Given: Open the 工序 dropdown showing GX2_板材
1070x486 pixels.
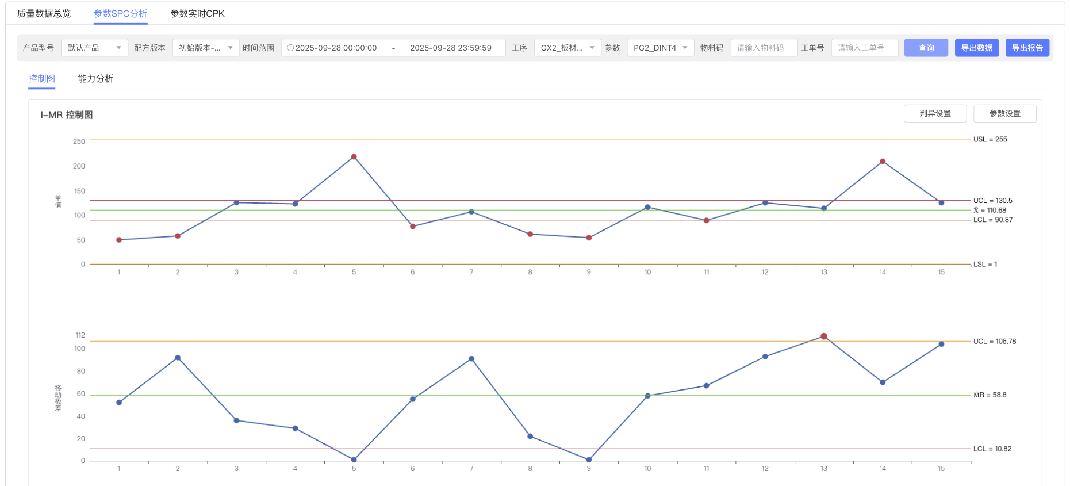Looking at the screenshot, I should (x=567, y=48).
